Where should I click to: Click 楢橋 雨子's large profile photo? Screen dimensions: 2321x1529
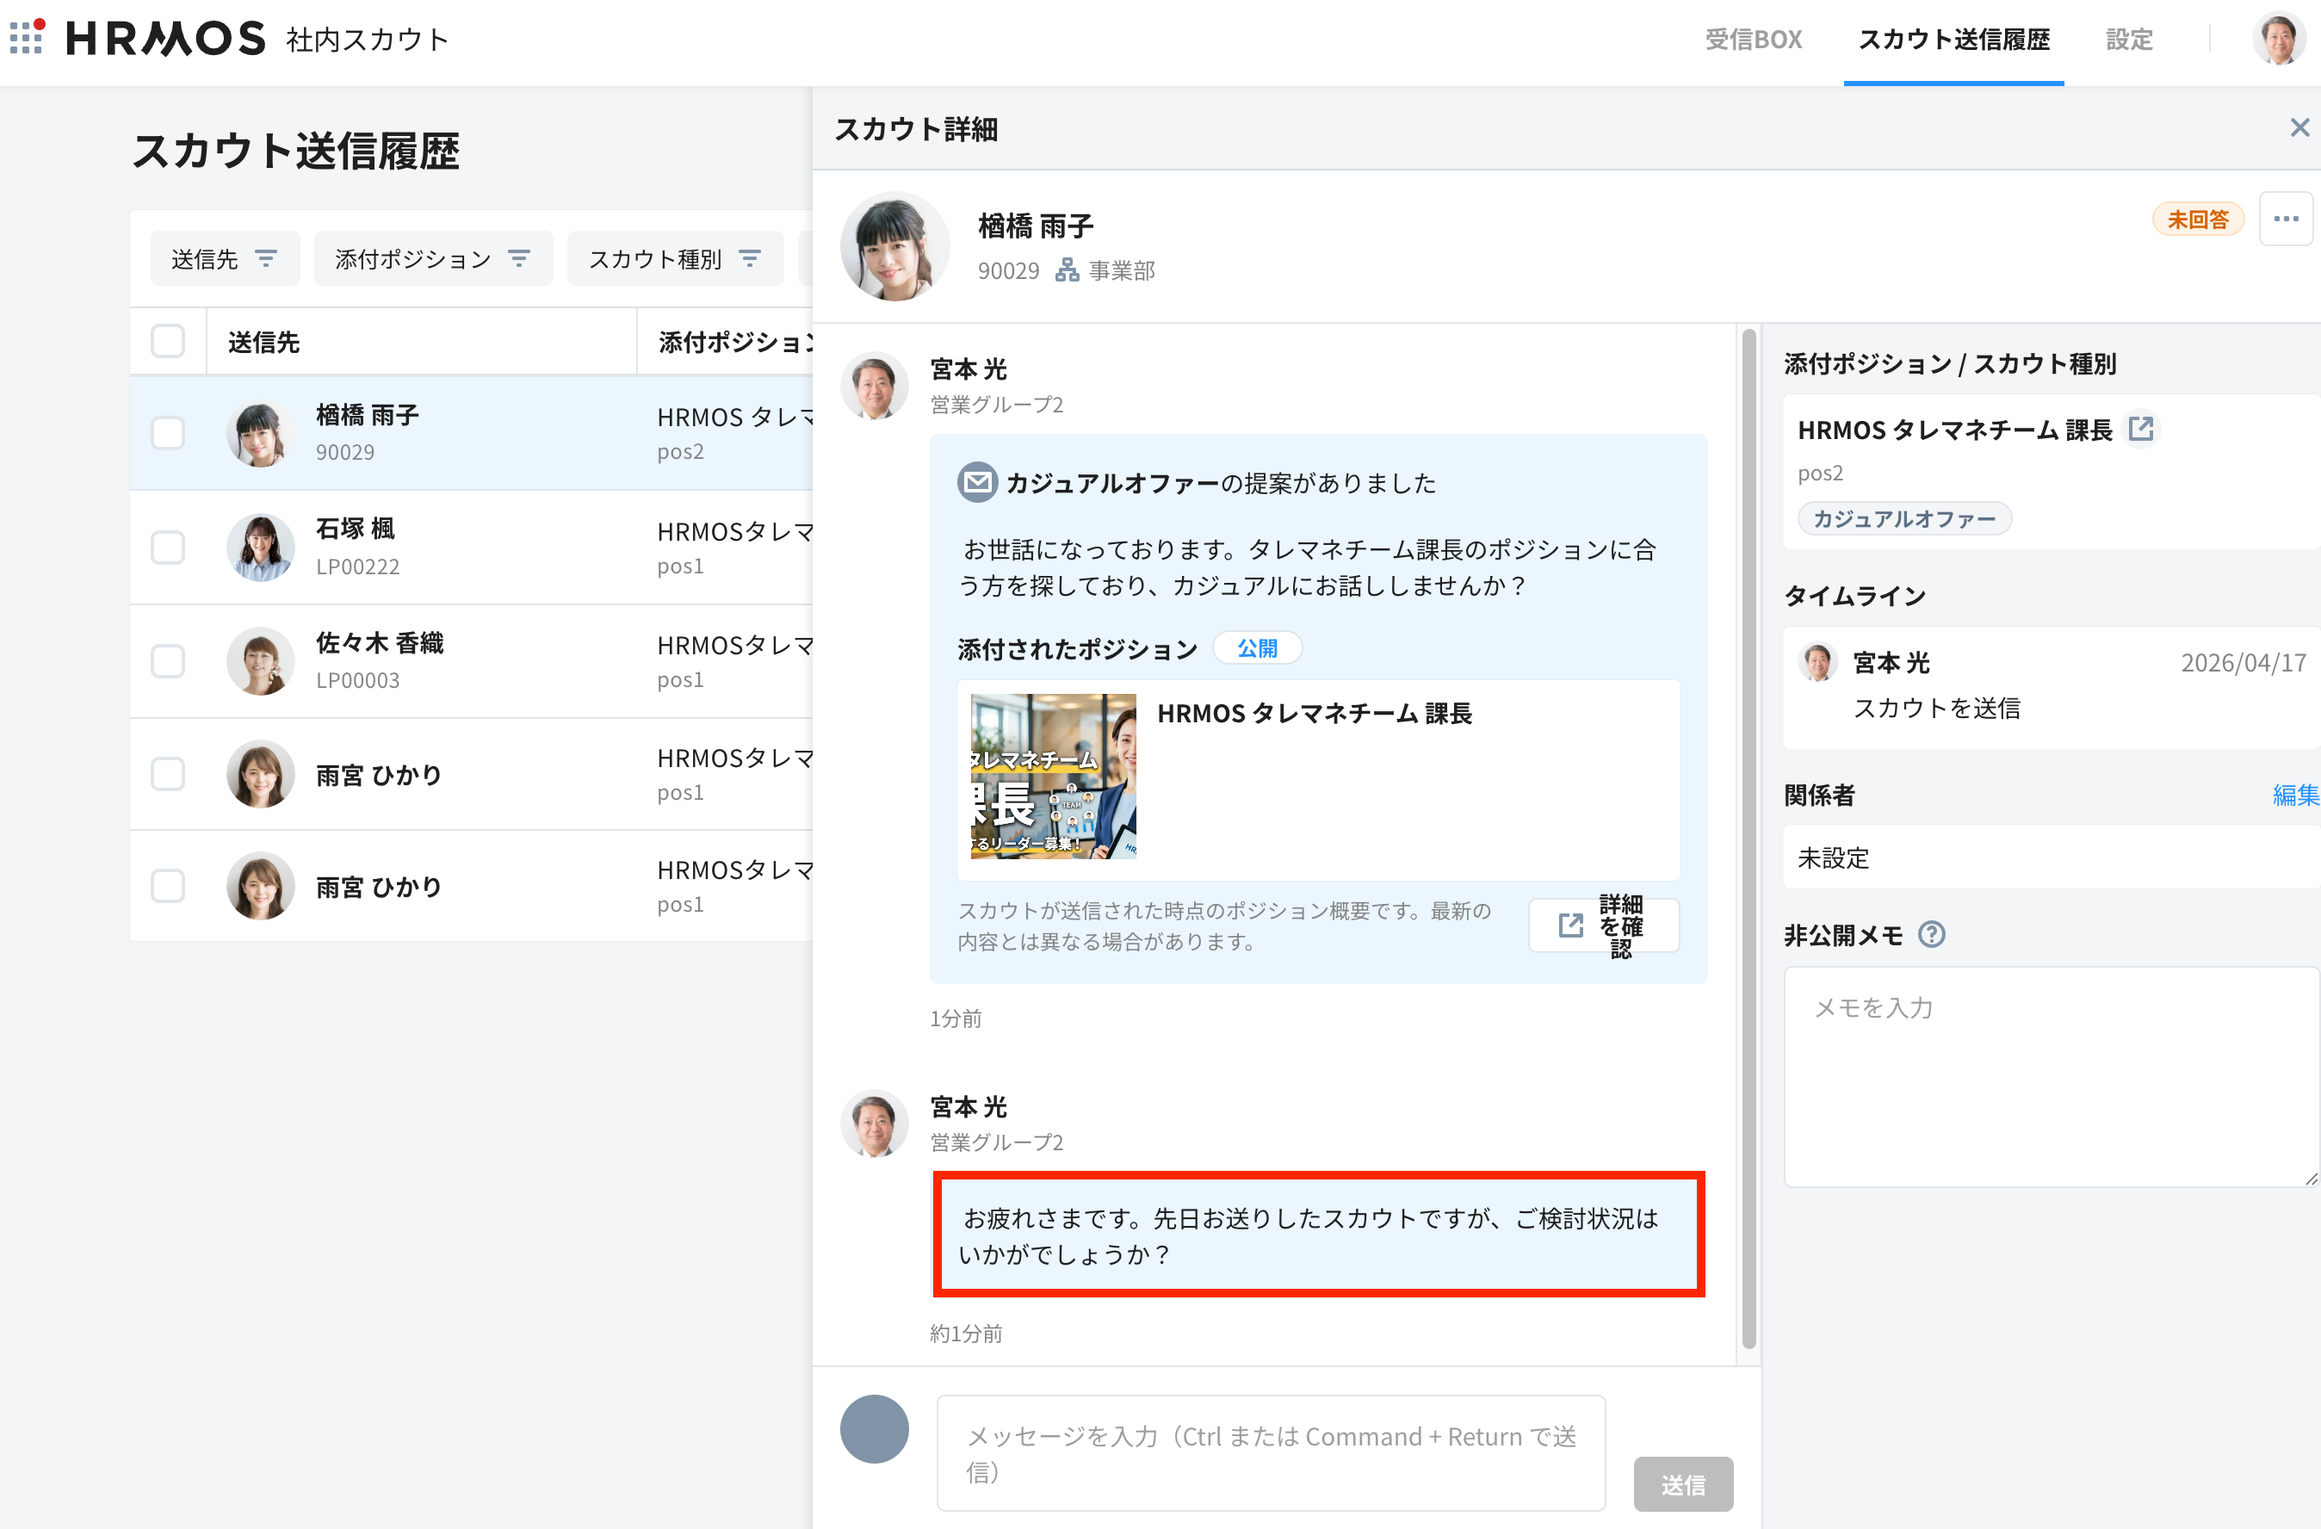pyautogui.click(x=894, y=247)
